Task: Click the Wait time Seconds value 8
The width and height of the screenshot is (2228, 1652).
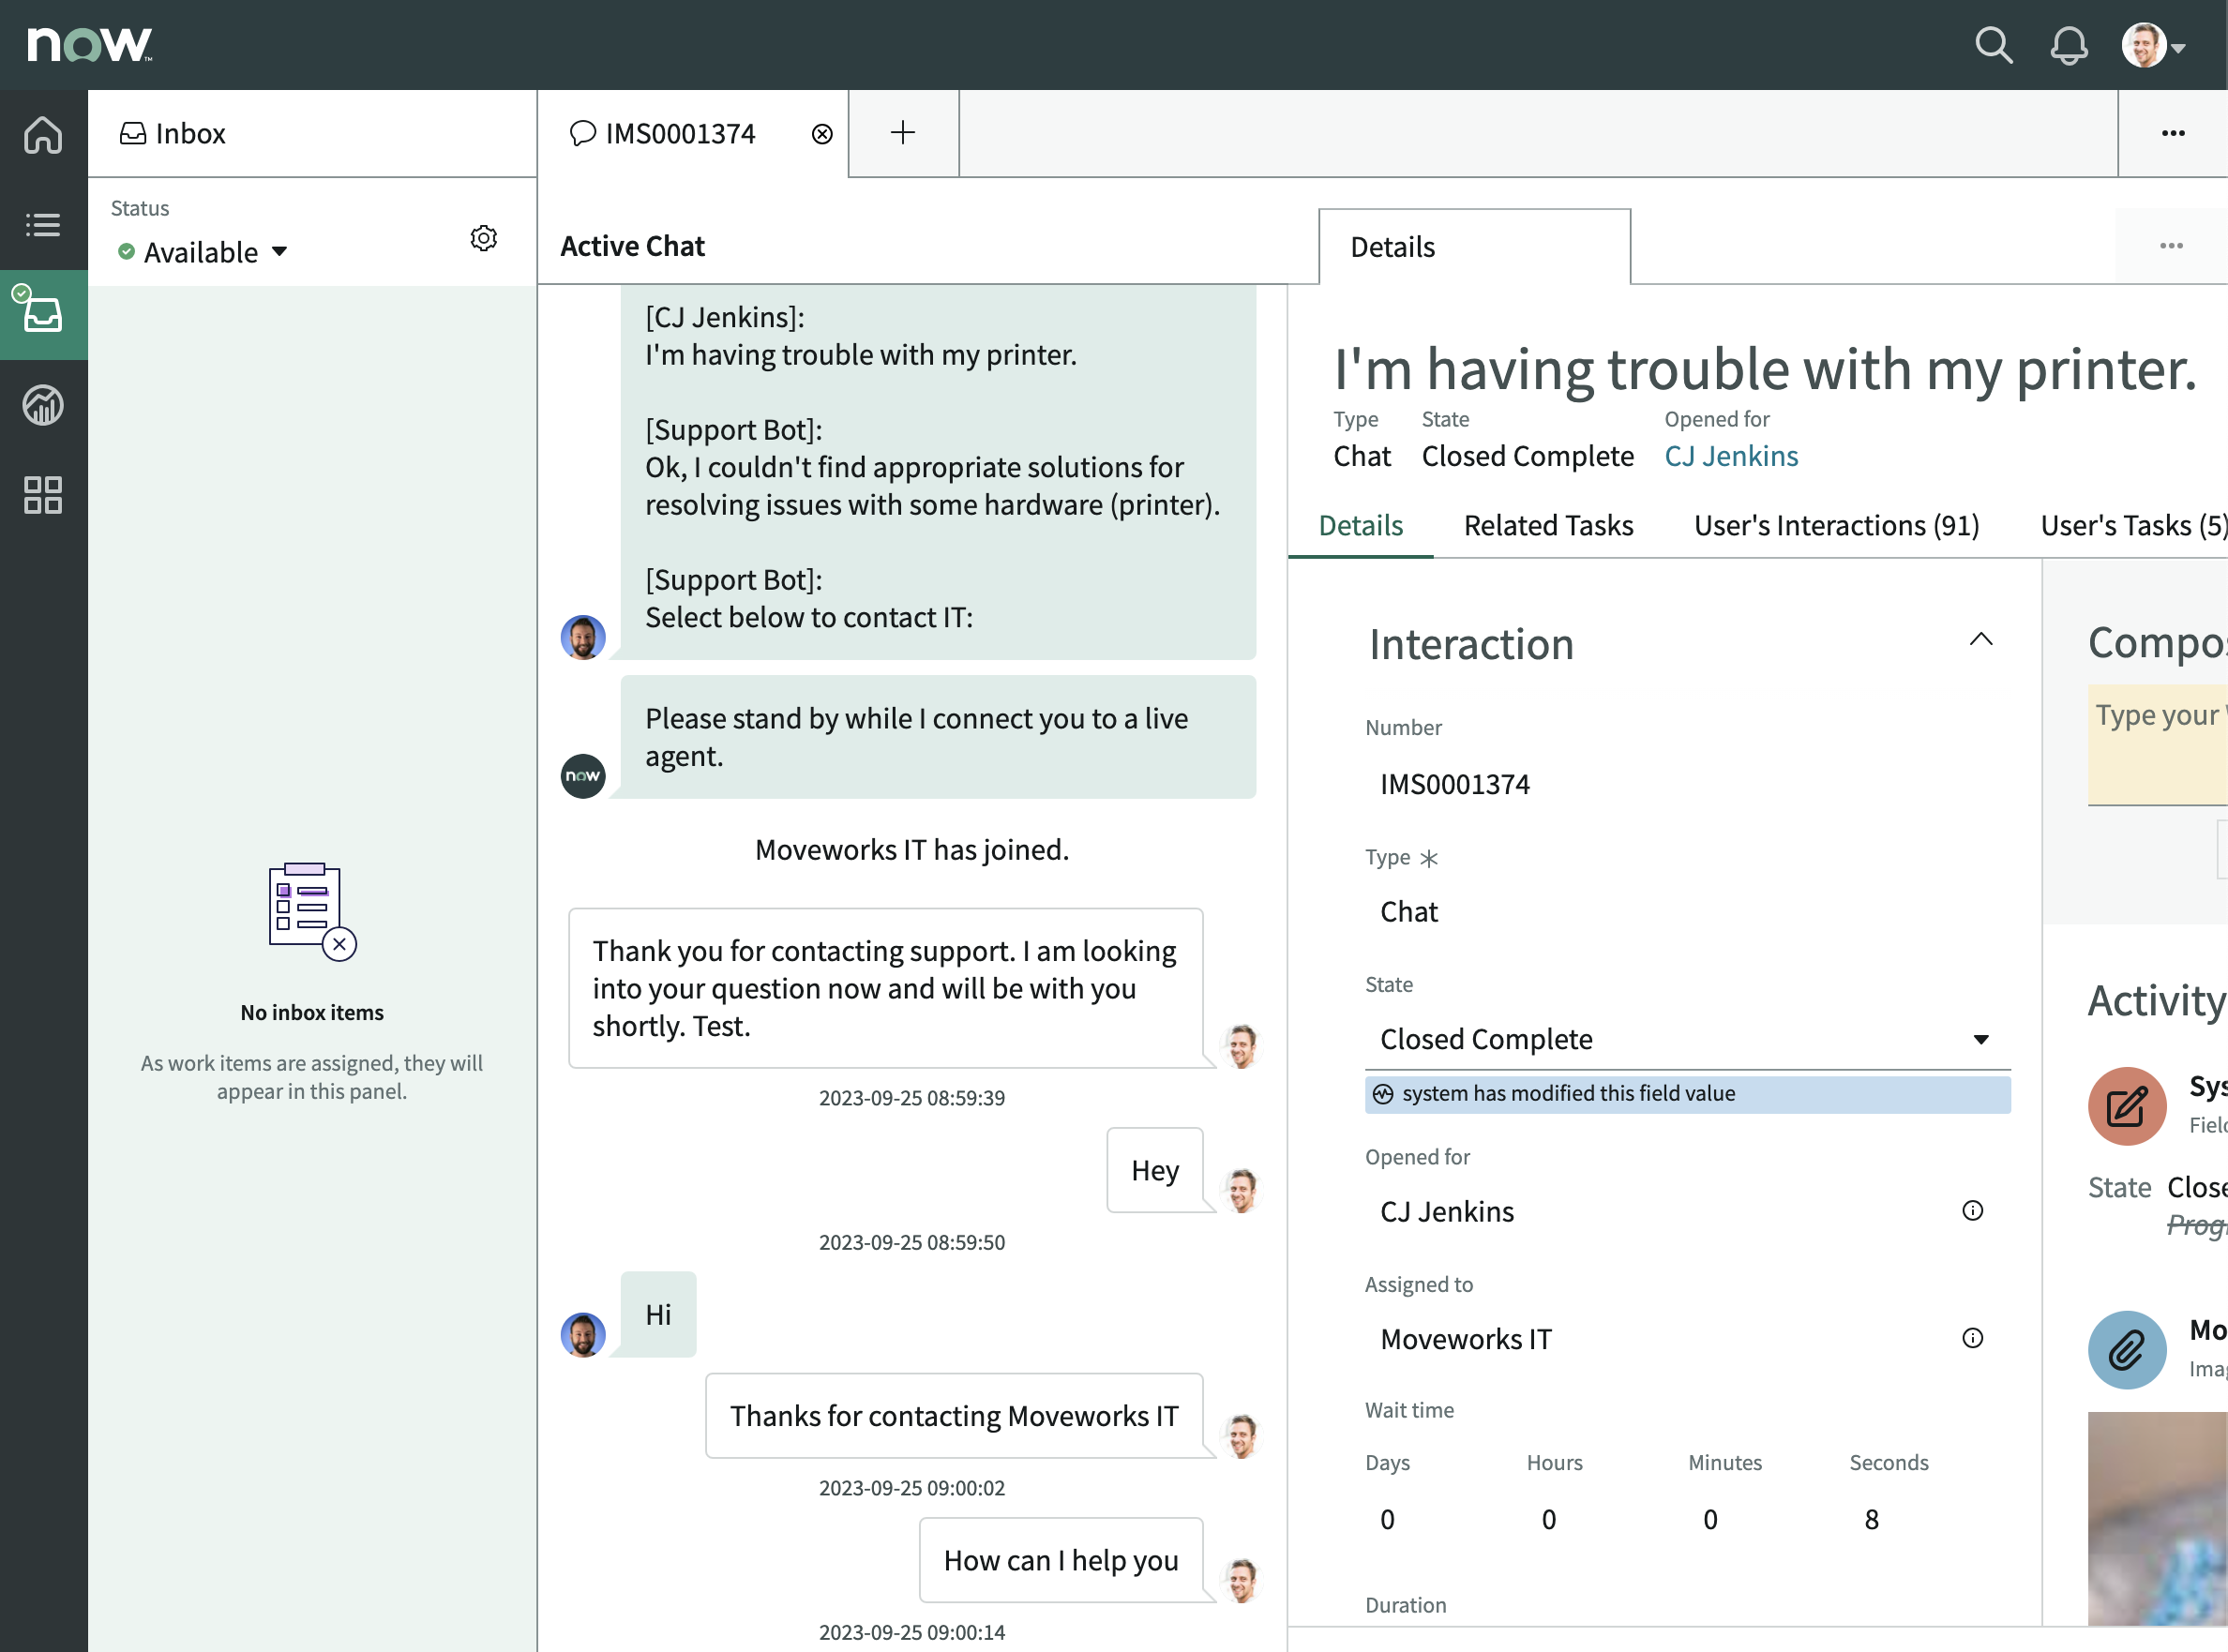Action: tap(1871, 1520)
